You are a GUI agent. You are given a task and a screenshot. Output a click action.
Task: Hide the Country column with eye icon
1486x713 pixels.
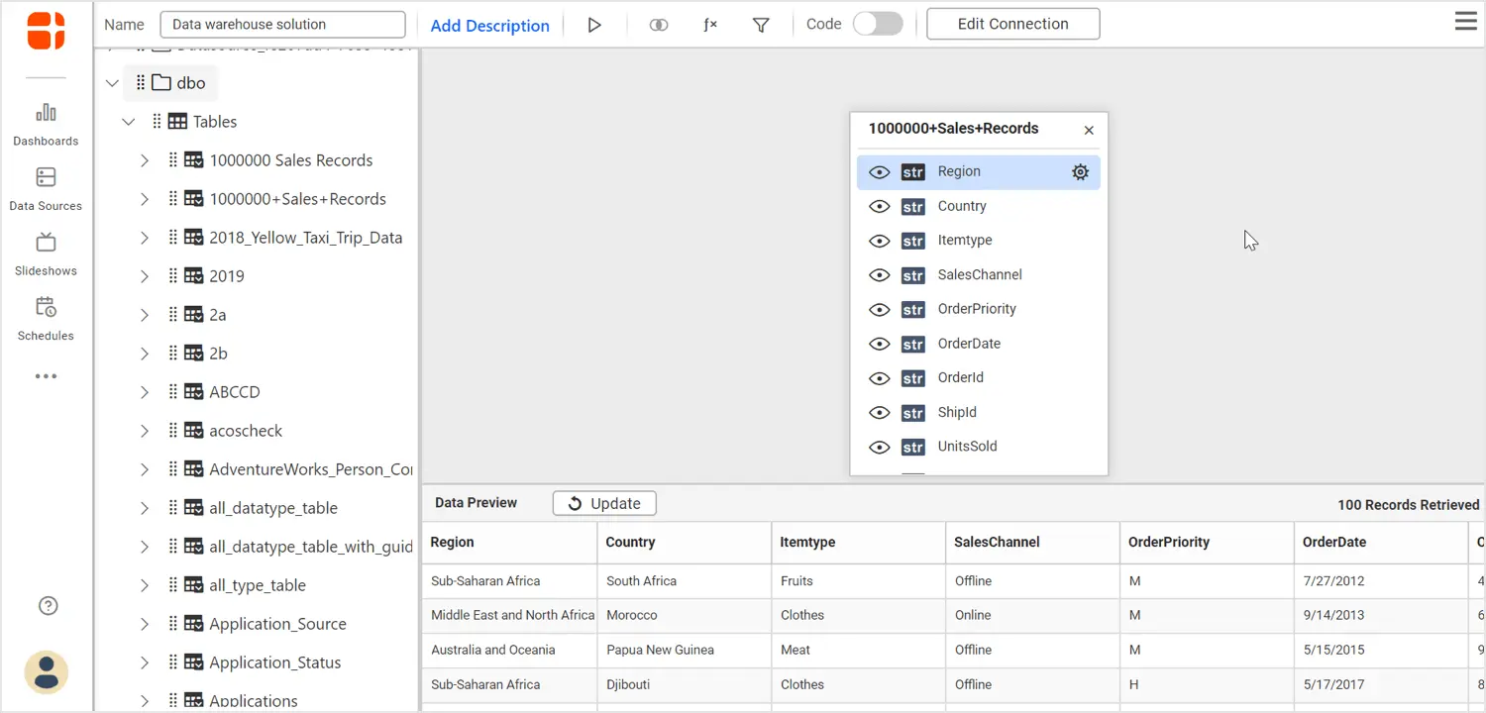coord(879,207)
